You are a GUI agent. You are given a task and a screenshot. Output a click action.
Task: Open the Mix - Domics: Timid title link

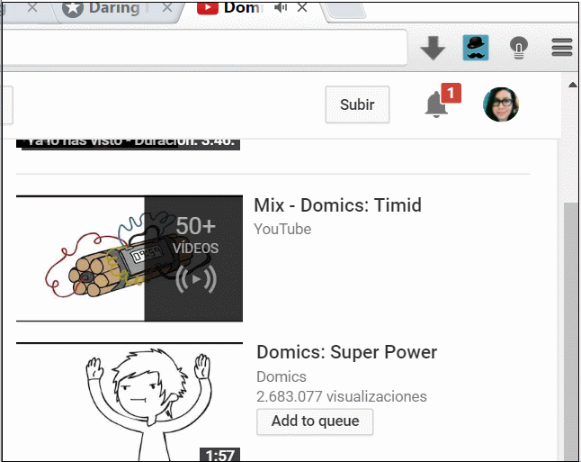click(337, 205)
